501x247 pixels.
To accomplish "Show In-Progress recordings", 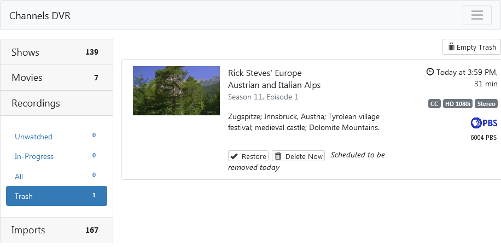I will coord(34,156).
